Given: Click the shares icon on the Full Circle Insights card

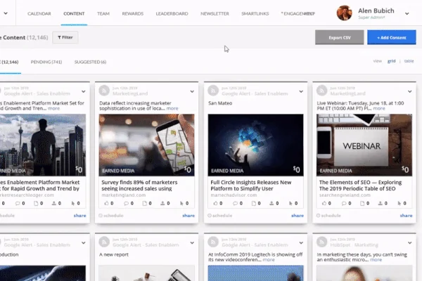Looking at the screenshot, I should click(x=271, y=203).
